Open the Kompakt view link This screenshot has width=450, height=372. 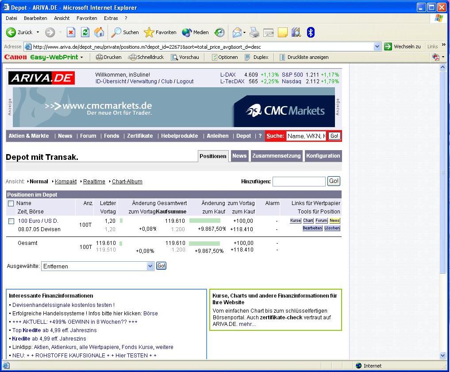pos(66,182)
